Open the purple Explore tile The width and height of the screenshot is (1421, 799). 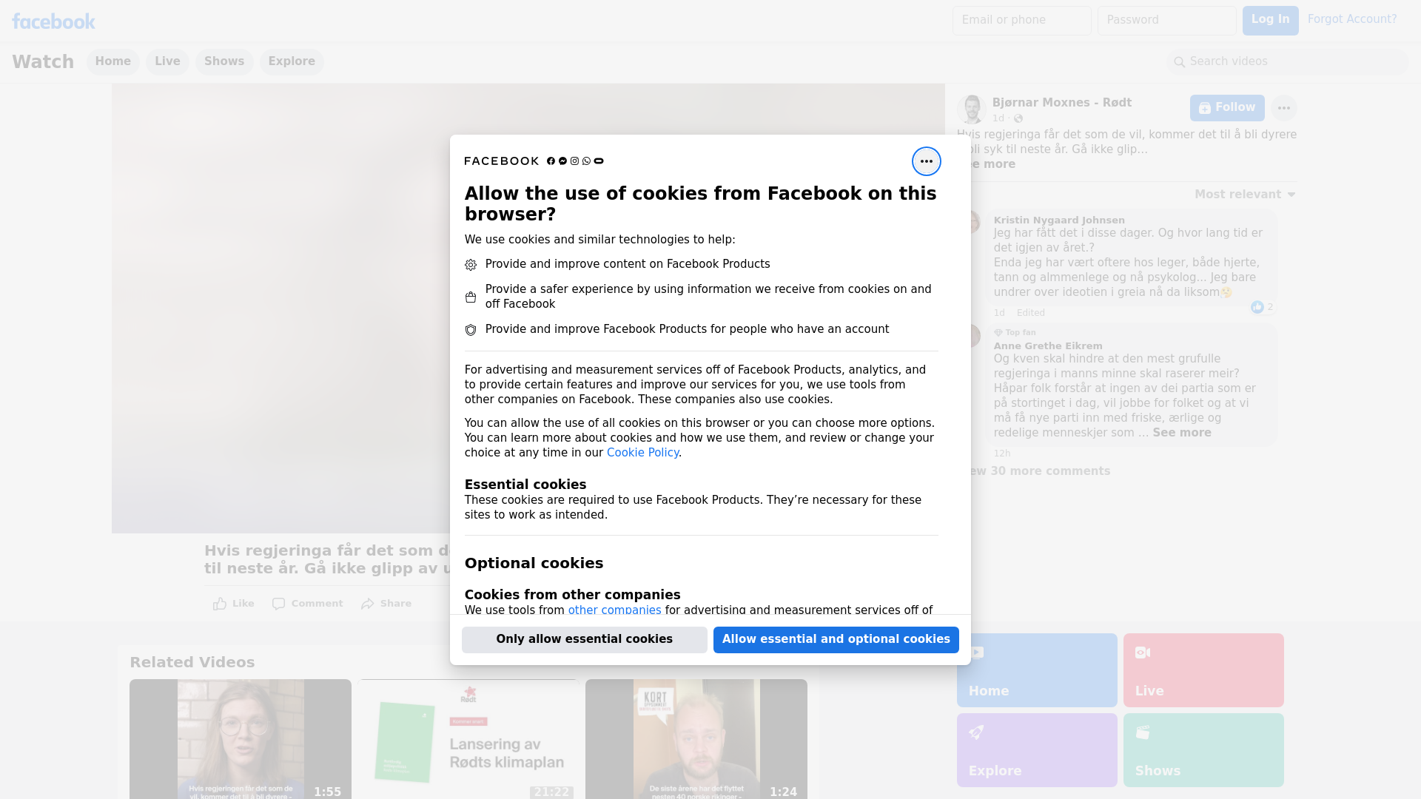pos(1037,750)
